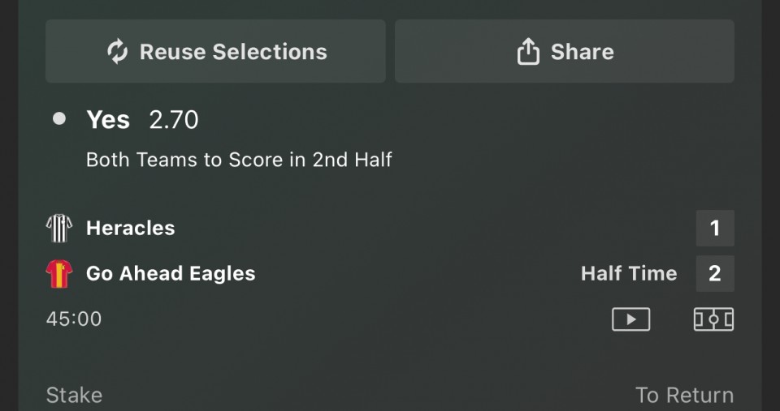Click the 2.70 odds value
Viewport: 780px width, 411px height.
(174, 120)
